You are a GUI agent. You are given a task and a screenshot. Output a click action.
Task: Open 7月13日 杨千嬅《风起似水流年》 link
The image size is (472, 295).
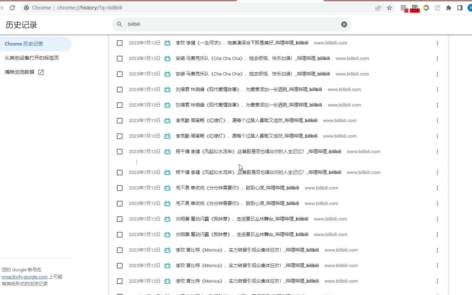pyautogui.click(x=258, y=152)
